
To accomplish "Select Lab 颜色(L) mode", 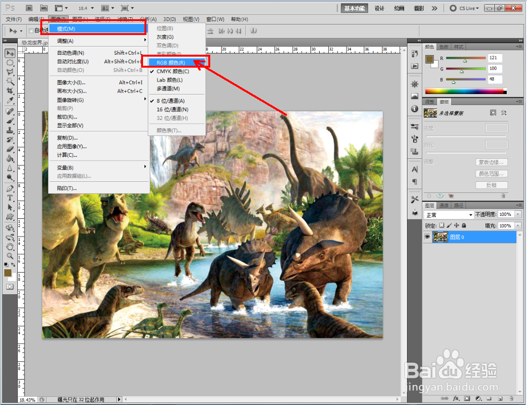I will (177, 80).
